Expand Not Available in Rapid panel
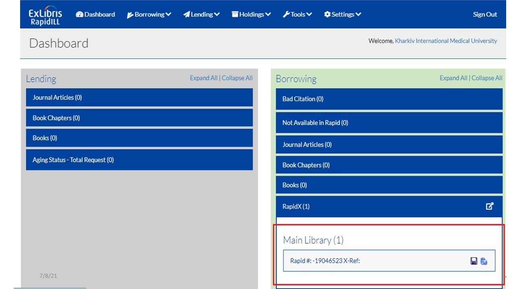Viewport: 515px width, 289px height. 389,123
